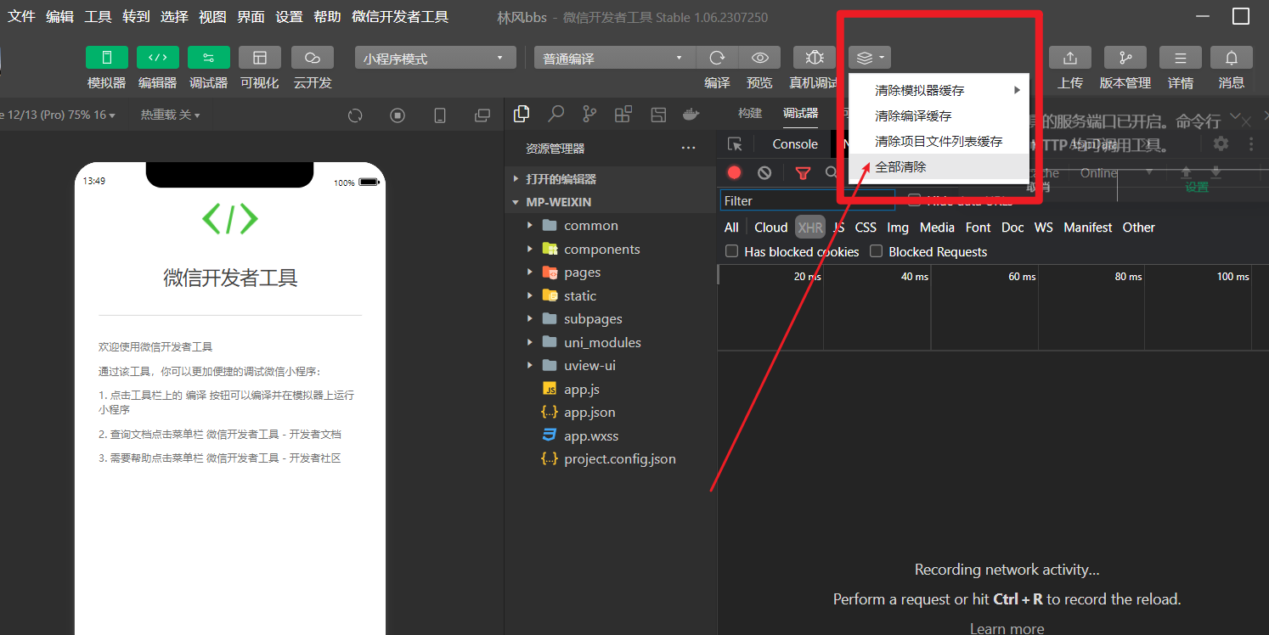Open the 消息 notification bell

pos(1232,57)
